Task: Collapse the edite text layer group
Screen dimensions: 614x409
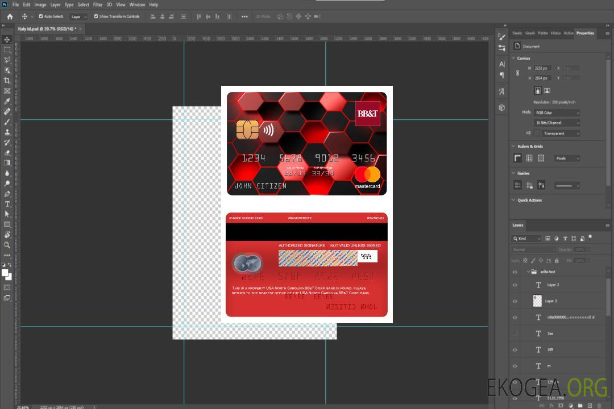Action: point(528,272)
